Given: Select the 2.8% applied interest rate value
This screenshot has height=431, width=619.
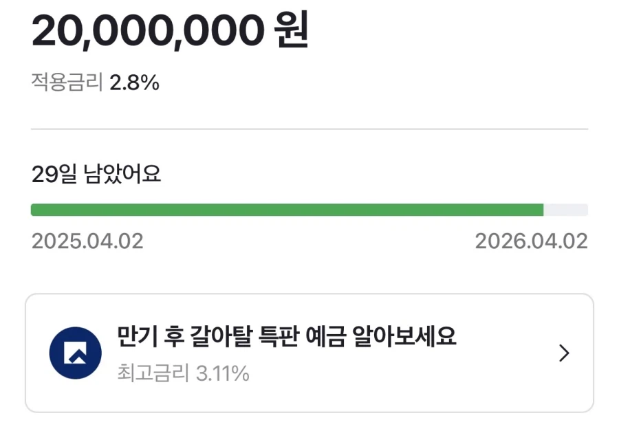Looking at the screenshot, I should [x=135, y=83].
